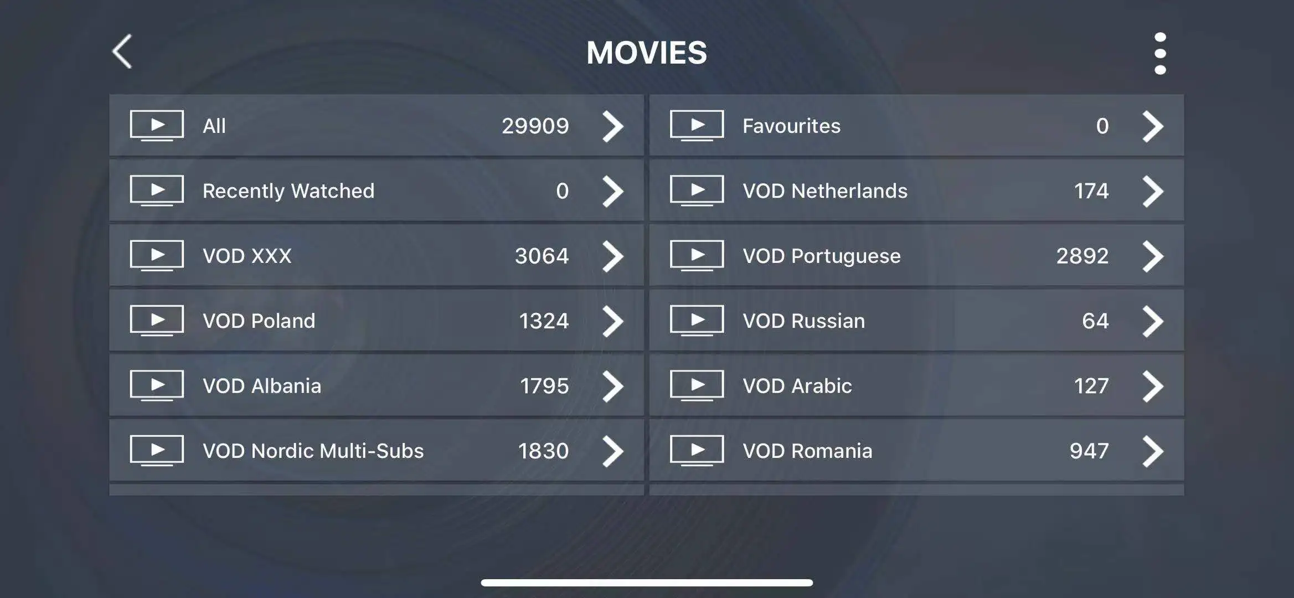Click the play icon next to VOD Portuguese
This screenshot has width=1294, height=598.
pos(697,254)
